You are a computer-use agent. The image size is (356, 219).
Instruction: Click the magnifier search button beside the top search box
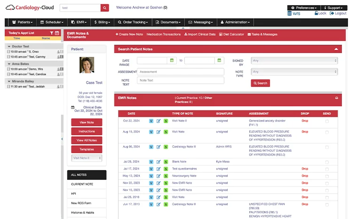point(104,8)
